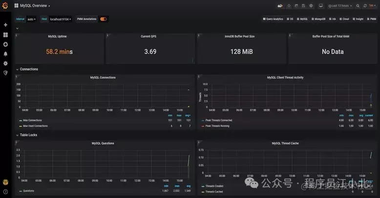
Task: Refresh the dashboard with the refresh icon
Action: click(x=364, y=6)
